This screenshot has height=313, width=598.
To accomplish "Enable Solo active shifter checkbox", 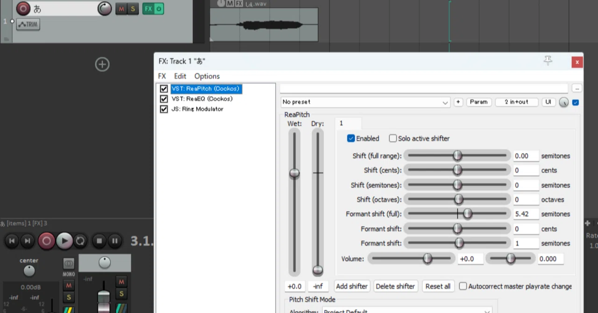I will click(393, 138).
